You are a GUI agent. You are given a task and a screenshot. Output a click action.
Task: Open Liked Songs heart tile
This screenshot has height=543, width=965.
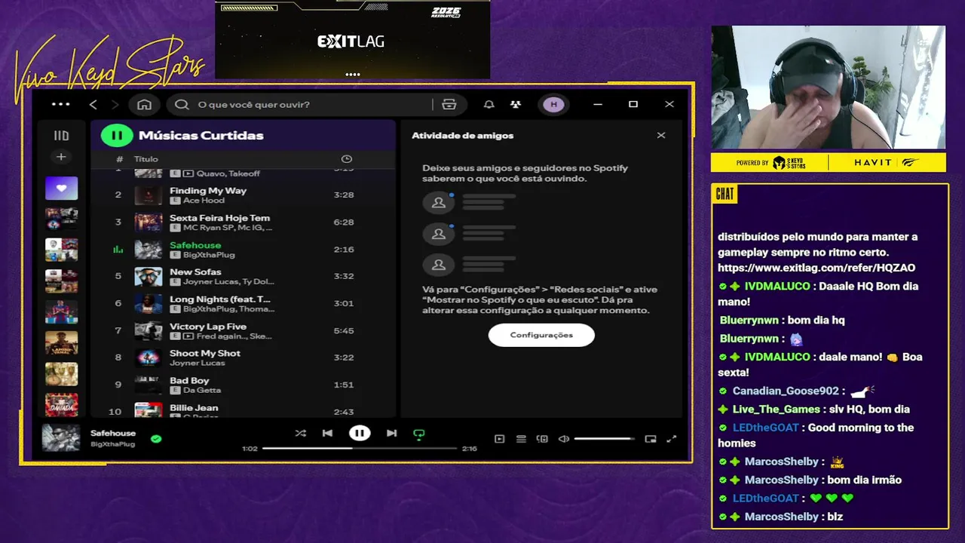click(61, 188)
